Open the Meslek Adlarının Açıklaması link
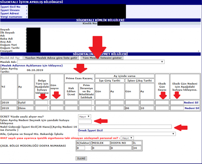202x164 pixels. (31, 65)
